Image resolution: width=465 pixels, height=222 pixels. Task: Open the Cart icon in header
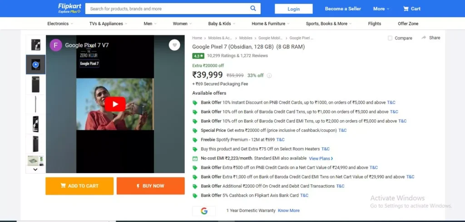tap(406, 9)
